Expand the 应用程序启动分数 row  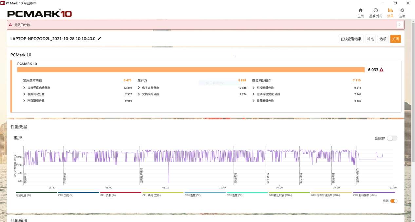pos(25,88)
